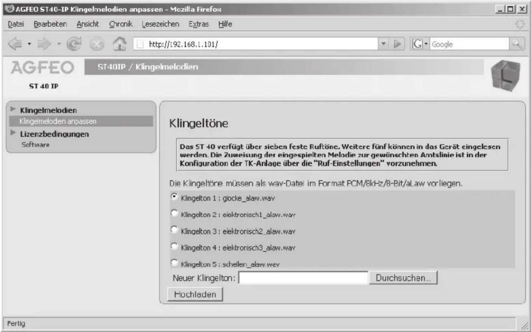The height and width of the screenshot is (332, 531).
Task: Open the search engine selector dropdown
Action: point(426,44)
